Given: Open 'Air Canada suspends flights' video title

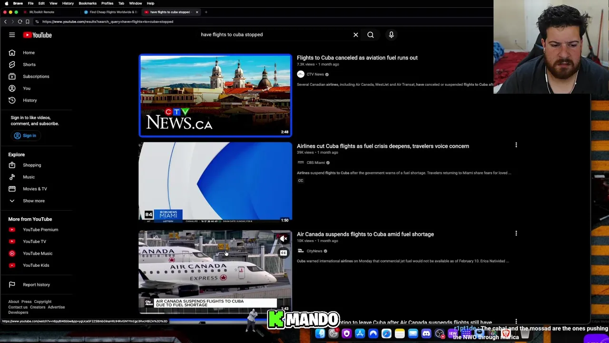Looking at the screenshot, I should 365,234.
